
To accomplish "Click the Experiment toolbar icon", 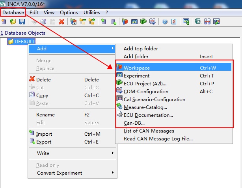I will [x=134, y=22].
